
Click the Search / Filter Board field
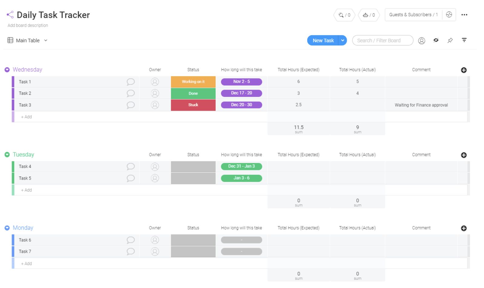(382, 40)
